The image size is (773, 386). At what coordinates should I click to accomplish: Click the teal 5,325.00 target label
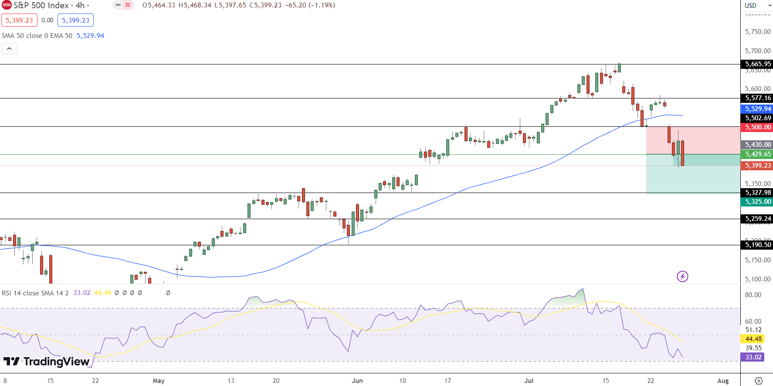click(x=756, y=202)
